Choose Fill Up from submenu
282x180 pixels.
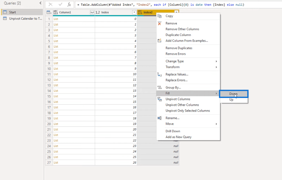pyautogui.click(x=231, y=100)
